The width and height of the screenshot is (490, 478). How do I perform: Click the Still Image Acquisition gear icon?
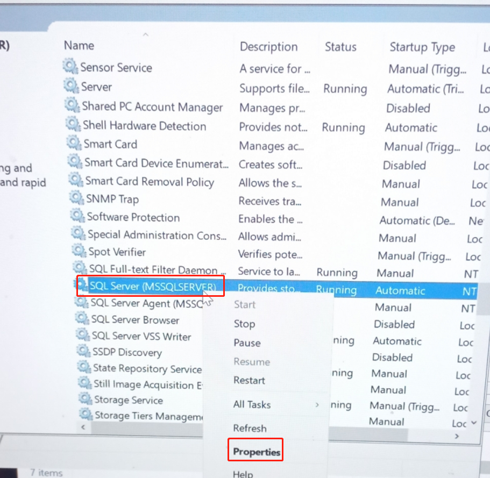[x=85, y=383]
